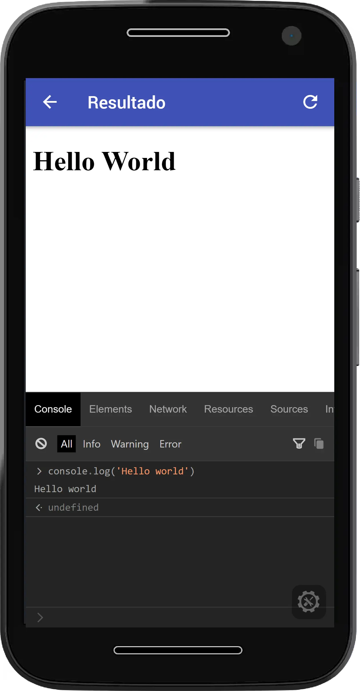The width and height of the screenshot is (360, 691).
Task: Tap the back arrow in Resultado header
Action: coord(50,102)
